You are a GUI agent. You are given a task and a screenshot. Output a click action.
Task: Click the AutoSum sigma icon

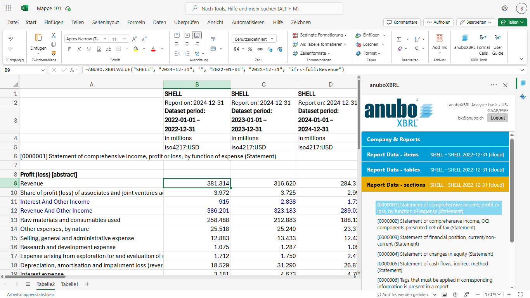(399, 39)
